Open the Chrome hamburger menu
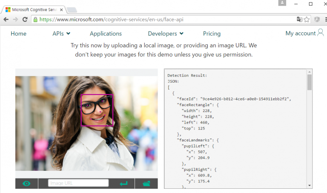 324,20
